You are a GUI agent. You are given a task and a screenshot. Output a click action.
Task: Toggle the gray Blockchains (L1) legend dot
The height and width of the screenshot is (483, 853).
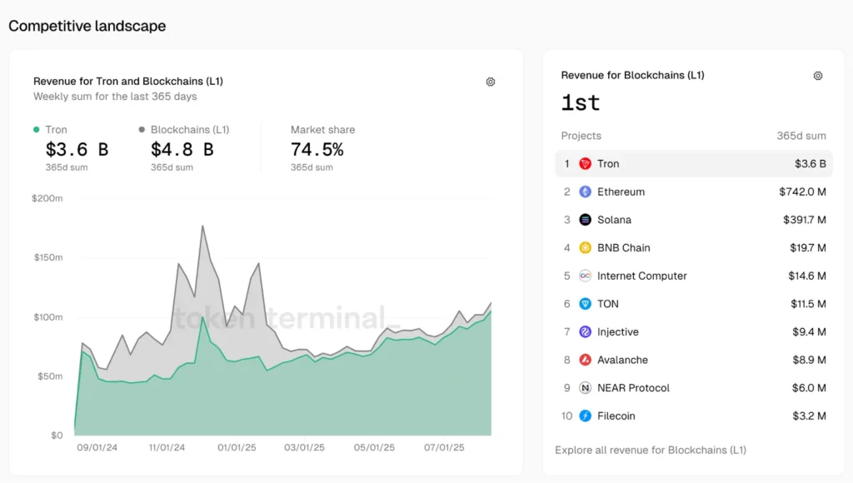coord(142,129)
